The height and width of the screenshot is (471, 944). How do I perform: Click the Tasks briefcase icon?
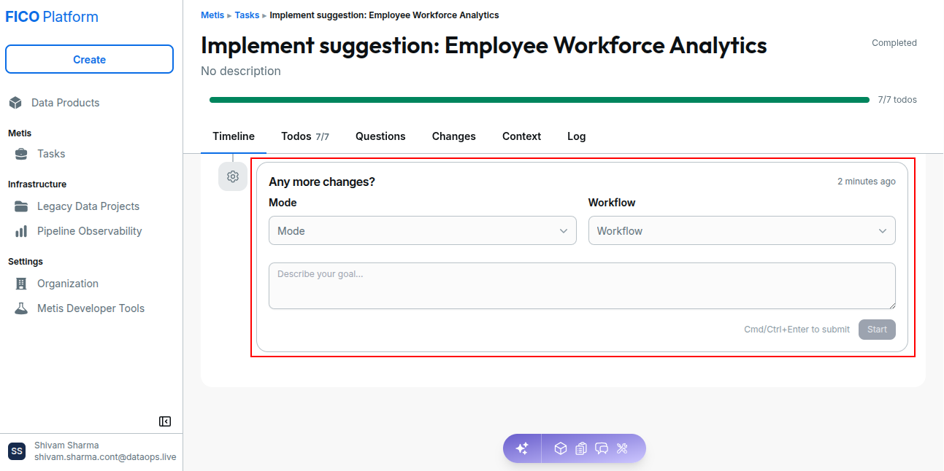pos(22,154)
